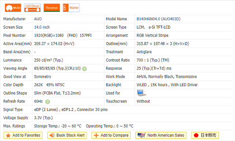Click the Reverse badge icon
The width and height of the screenshot is (235, 141).
click(x=52, y=8)
